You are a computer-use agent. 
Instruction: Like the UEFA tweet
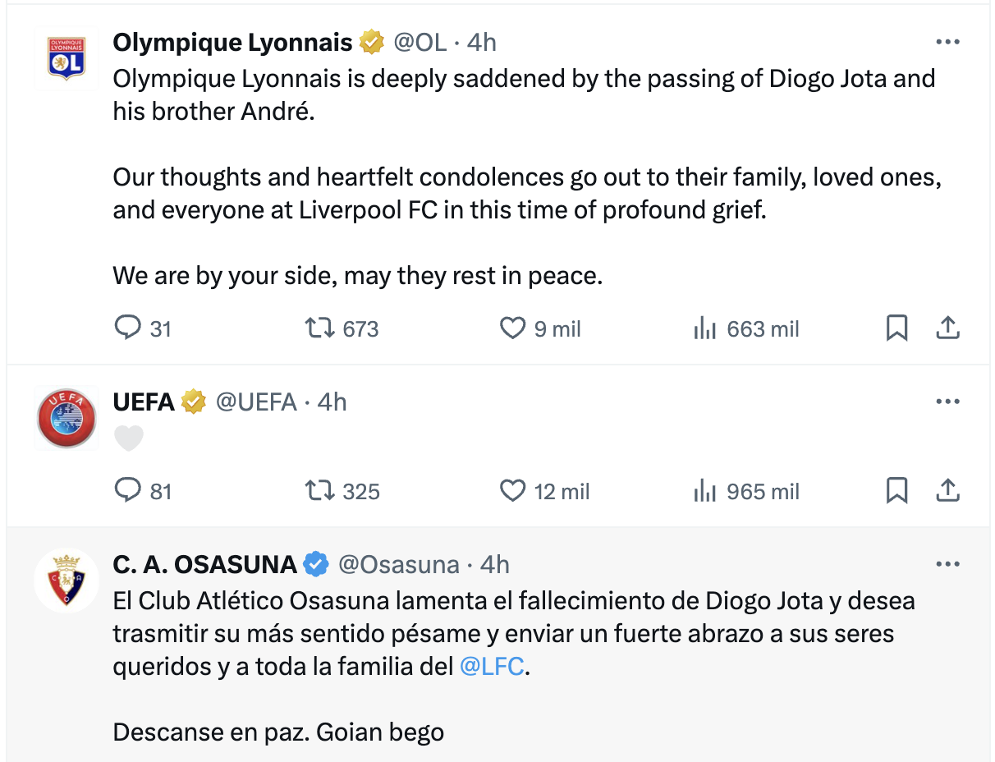512,491
